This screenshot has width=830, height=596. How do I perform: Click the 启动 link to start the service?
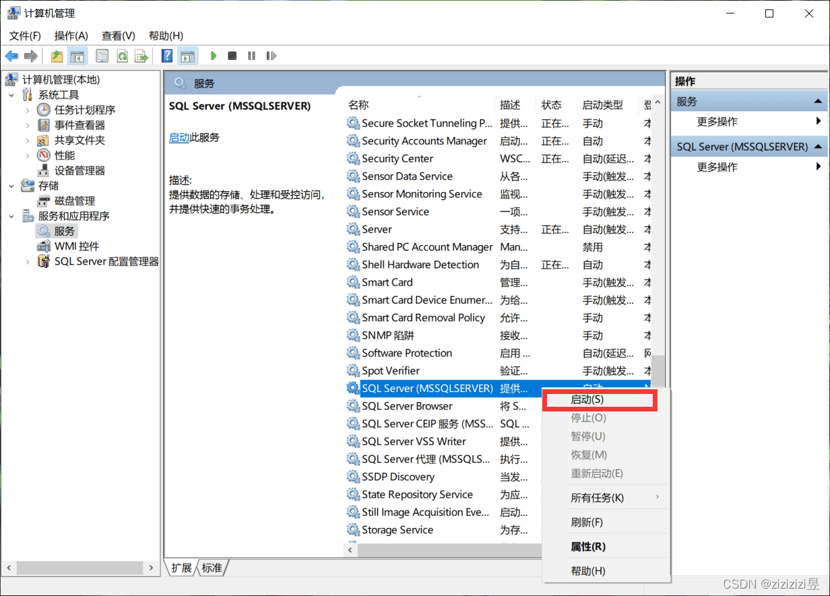click(x=179, y=137)
